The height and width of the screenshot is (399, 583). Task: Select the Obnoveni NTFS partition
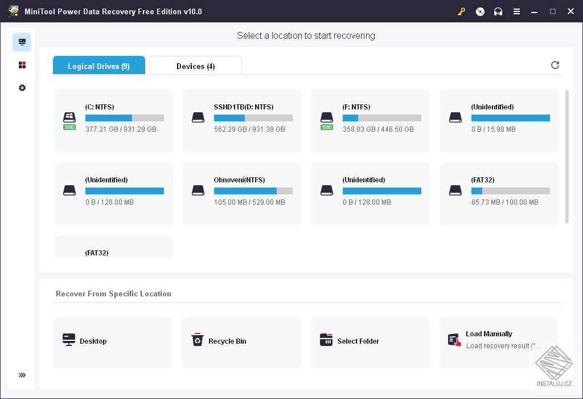[x=241, y=194]
